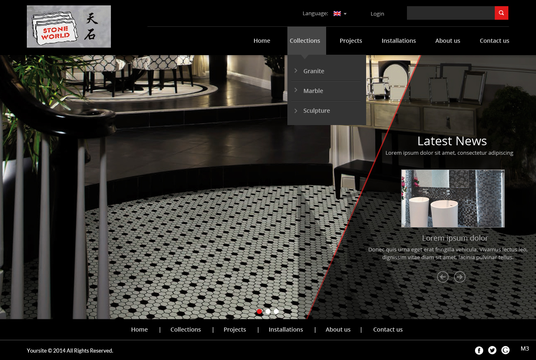536x360 pixels.
Task: Click Contact us in the footer
Action: coord(388,329)
